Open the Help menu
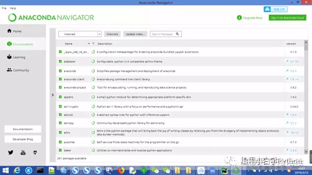The image size is (312, 175). coord(13,8)
